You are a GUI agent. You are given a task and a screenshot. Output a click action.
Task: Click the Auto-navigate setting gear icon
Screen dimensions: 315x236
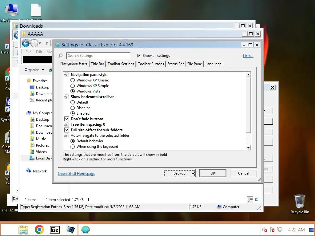66,136
